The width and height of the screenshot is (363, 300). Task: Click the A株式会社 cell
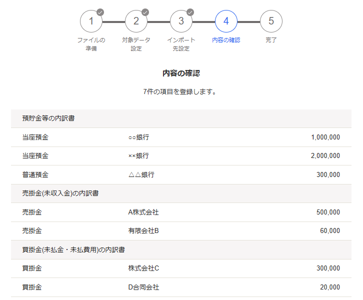click(x=143, y=212)
